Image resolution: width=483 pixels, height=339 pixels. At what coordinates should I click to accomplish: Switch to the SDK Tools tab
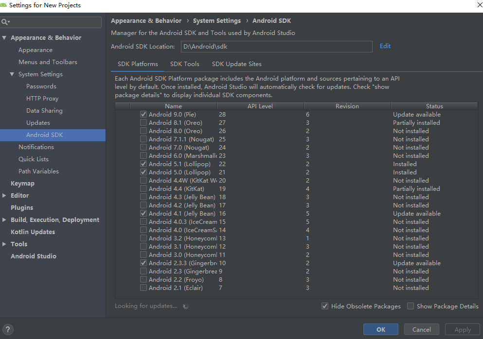(x=185, y=64)
